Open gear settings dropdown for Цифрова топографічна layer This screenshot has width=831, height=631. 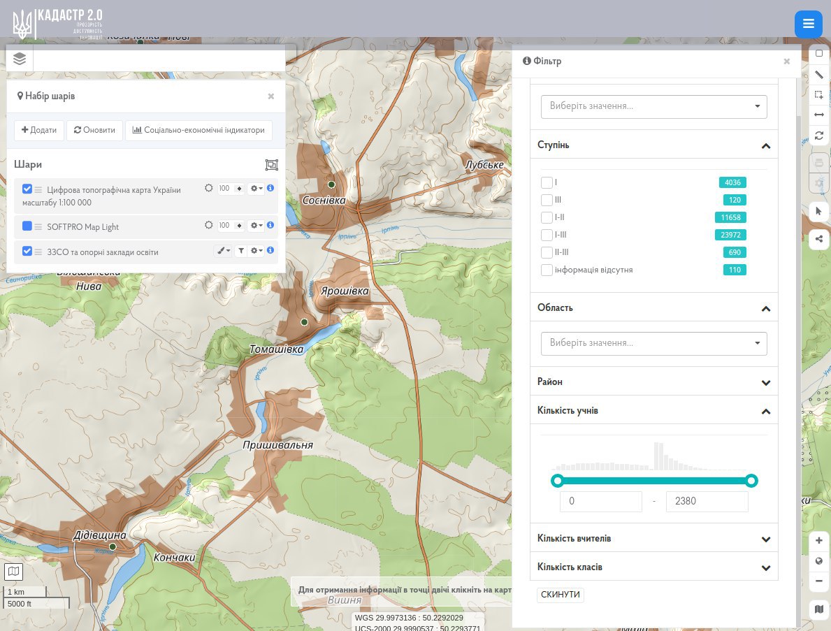256,189
